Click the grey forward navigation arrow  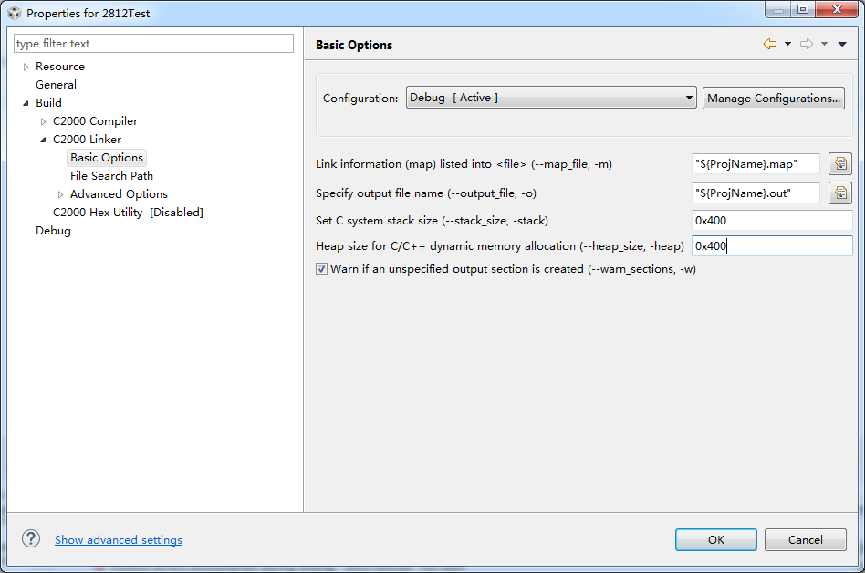point(807,44)
